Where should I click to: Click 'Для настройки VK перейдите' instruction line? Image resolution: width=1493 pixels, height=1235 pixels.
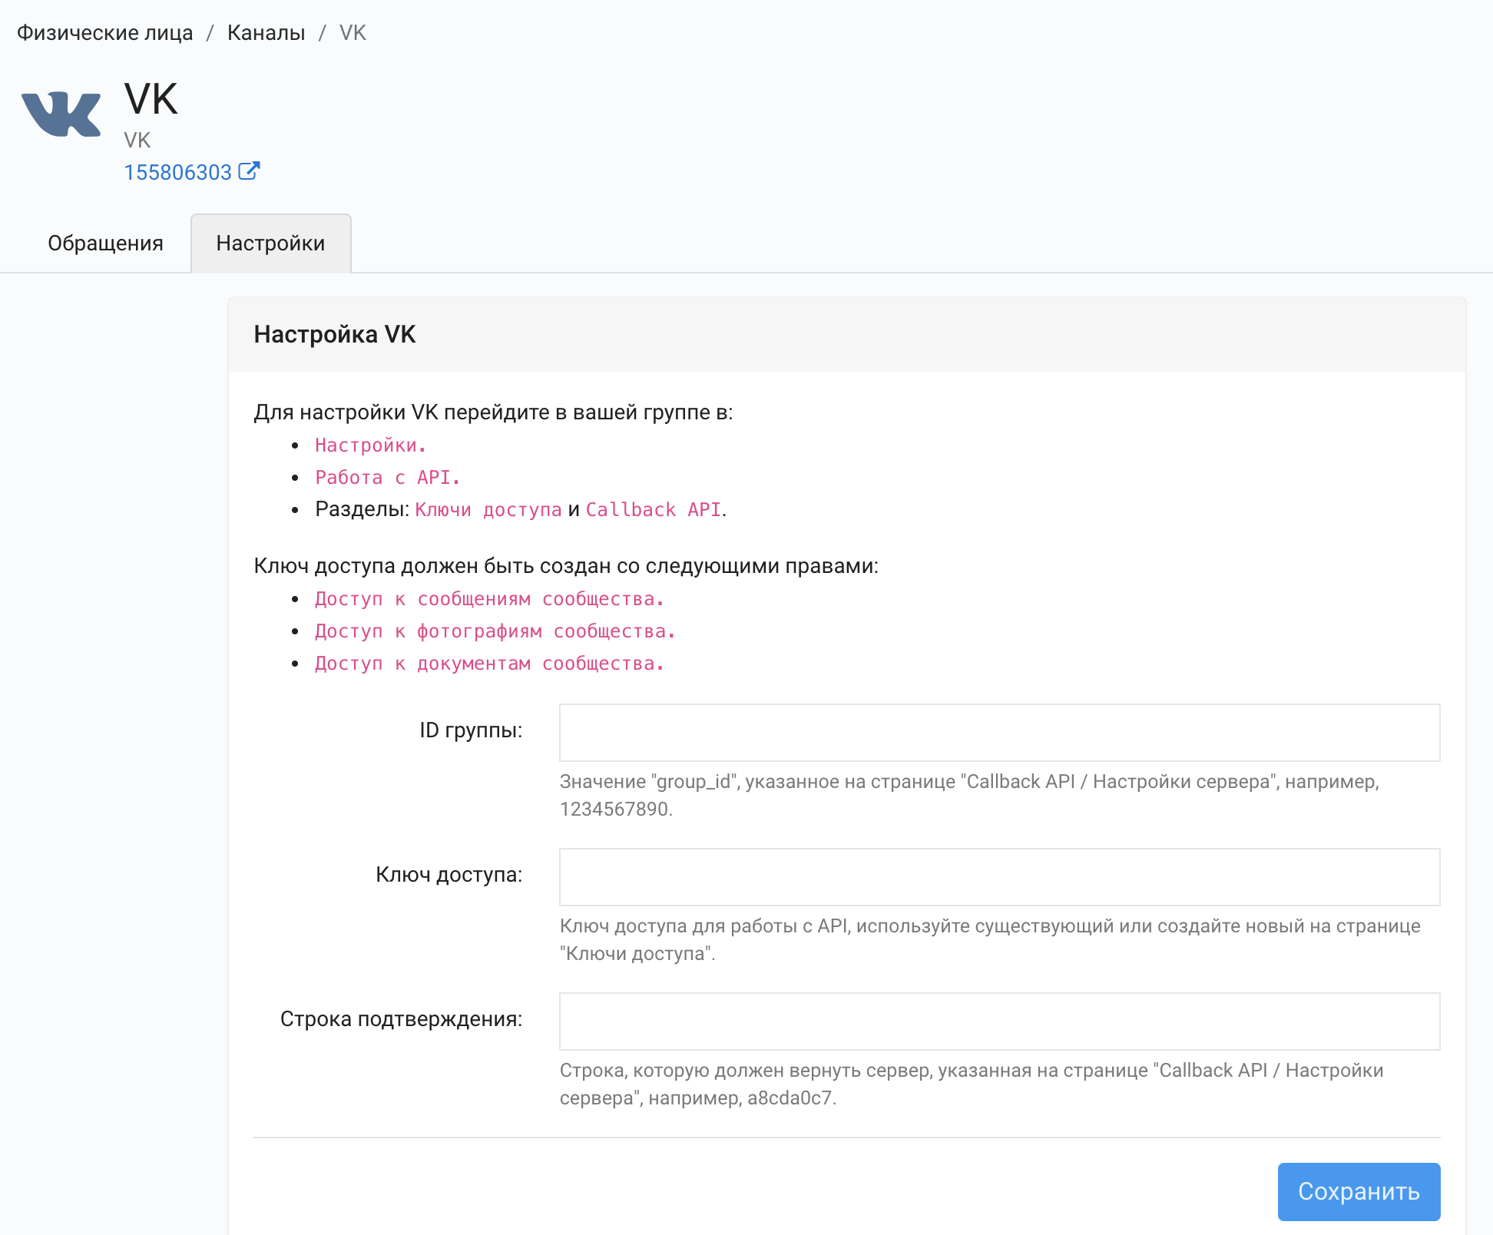pos(493,412)
